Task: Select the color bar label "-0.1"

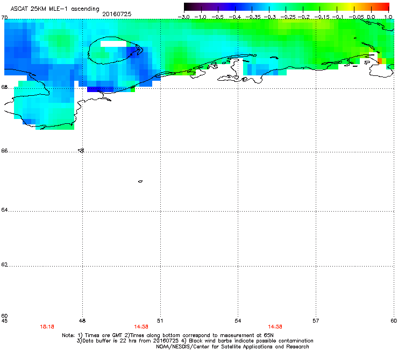Action: pos(338,17)
